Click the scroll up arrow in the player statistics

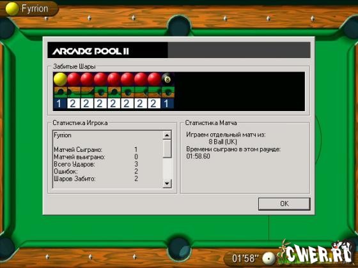point(167,135)
